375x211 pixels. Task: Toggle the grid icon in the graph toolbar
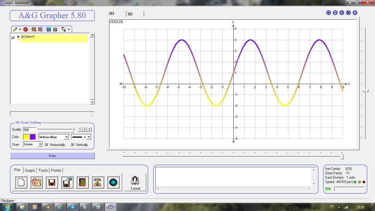[342, 13]
